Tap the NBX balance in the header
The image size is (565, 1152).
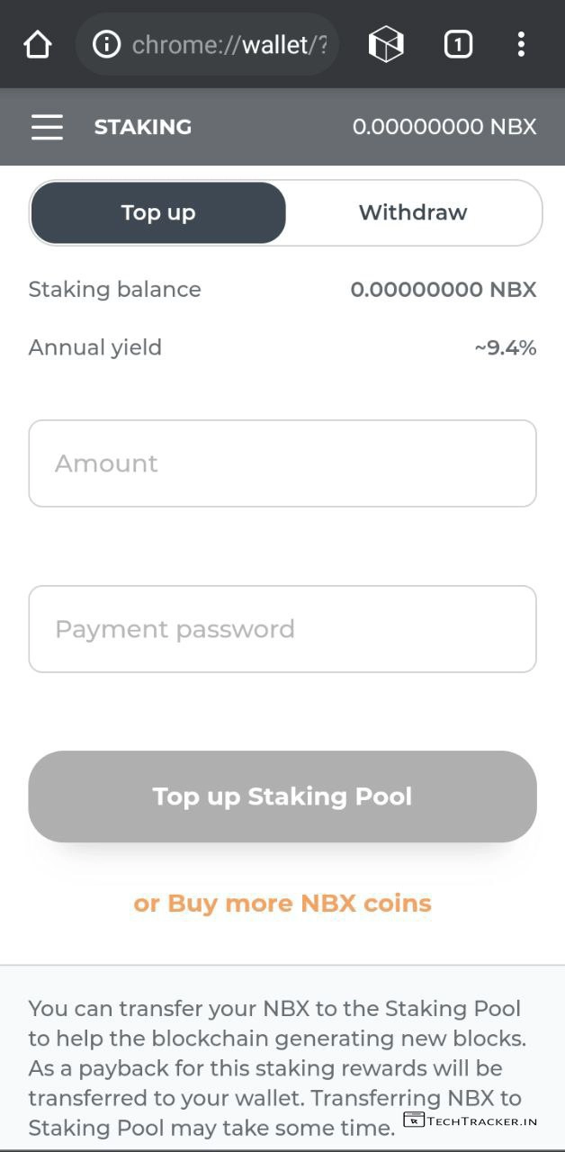click(444, 127)
